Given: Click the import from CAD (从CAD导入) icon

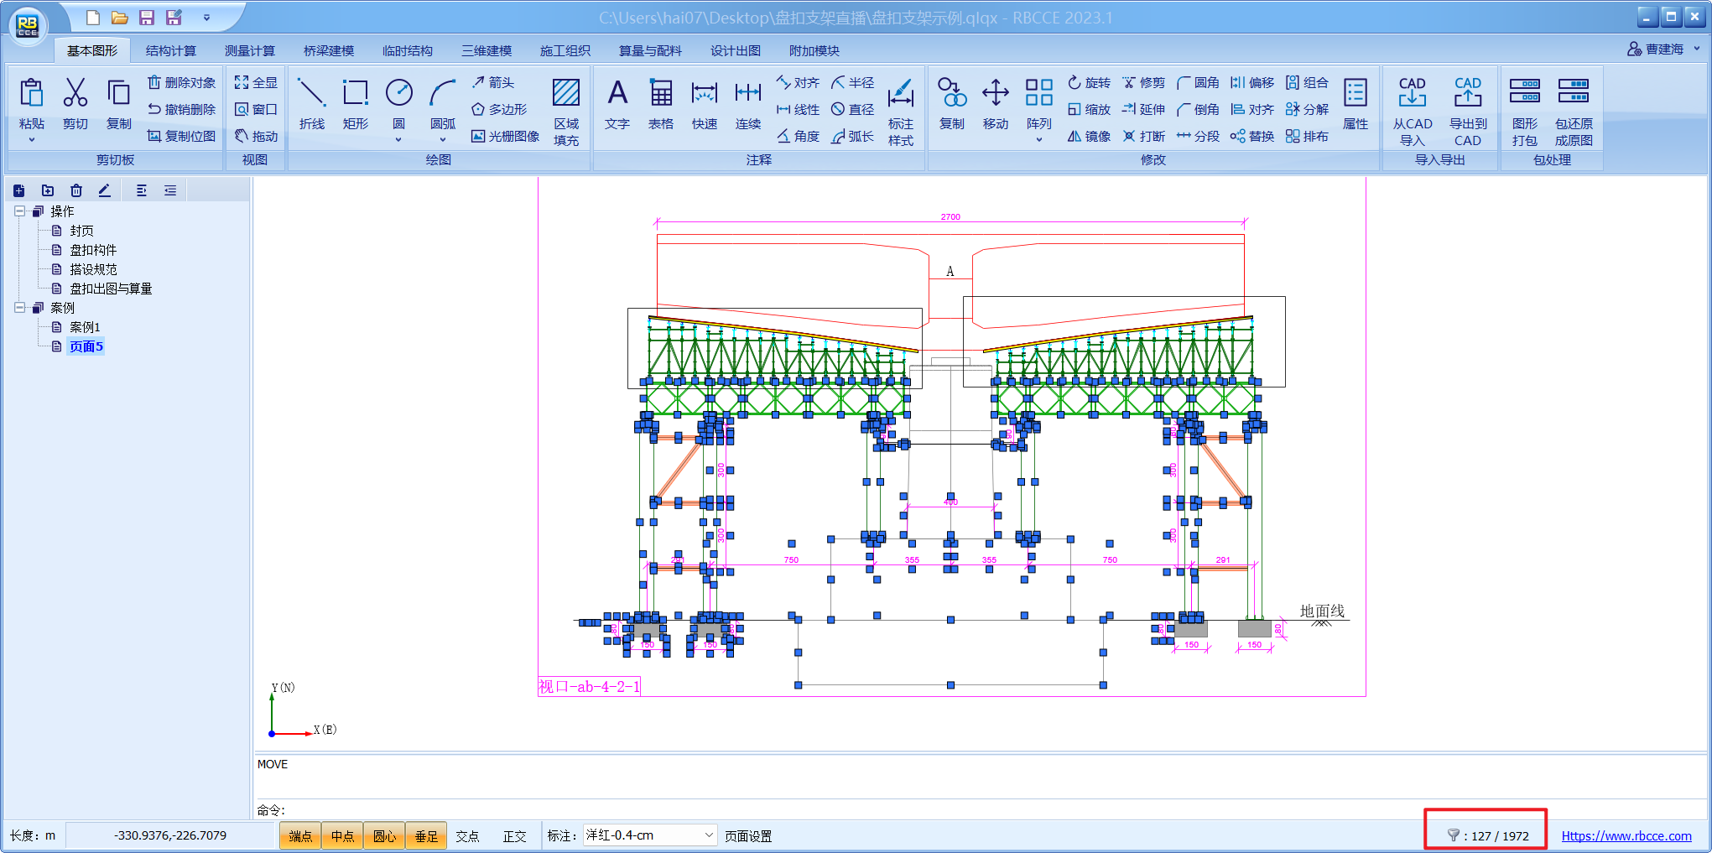Looking at the screenshot, I should (1412, 93).
